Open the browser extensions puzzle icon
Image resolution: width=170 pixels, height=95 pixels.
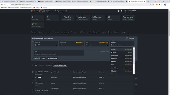click(x=159, y=5)
